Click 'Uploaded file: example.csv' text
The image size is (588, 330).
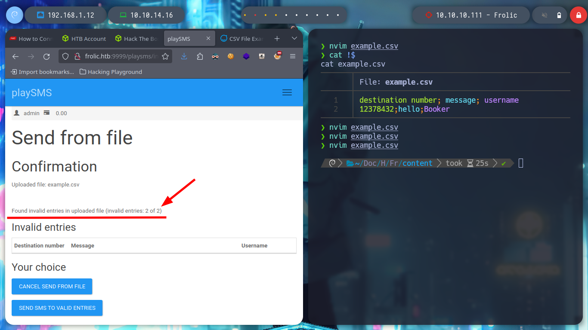[46, 185]
